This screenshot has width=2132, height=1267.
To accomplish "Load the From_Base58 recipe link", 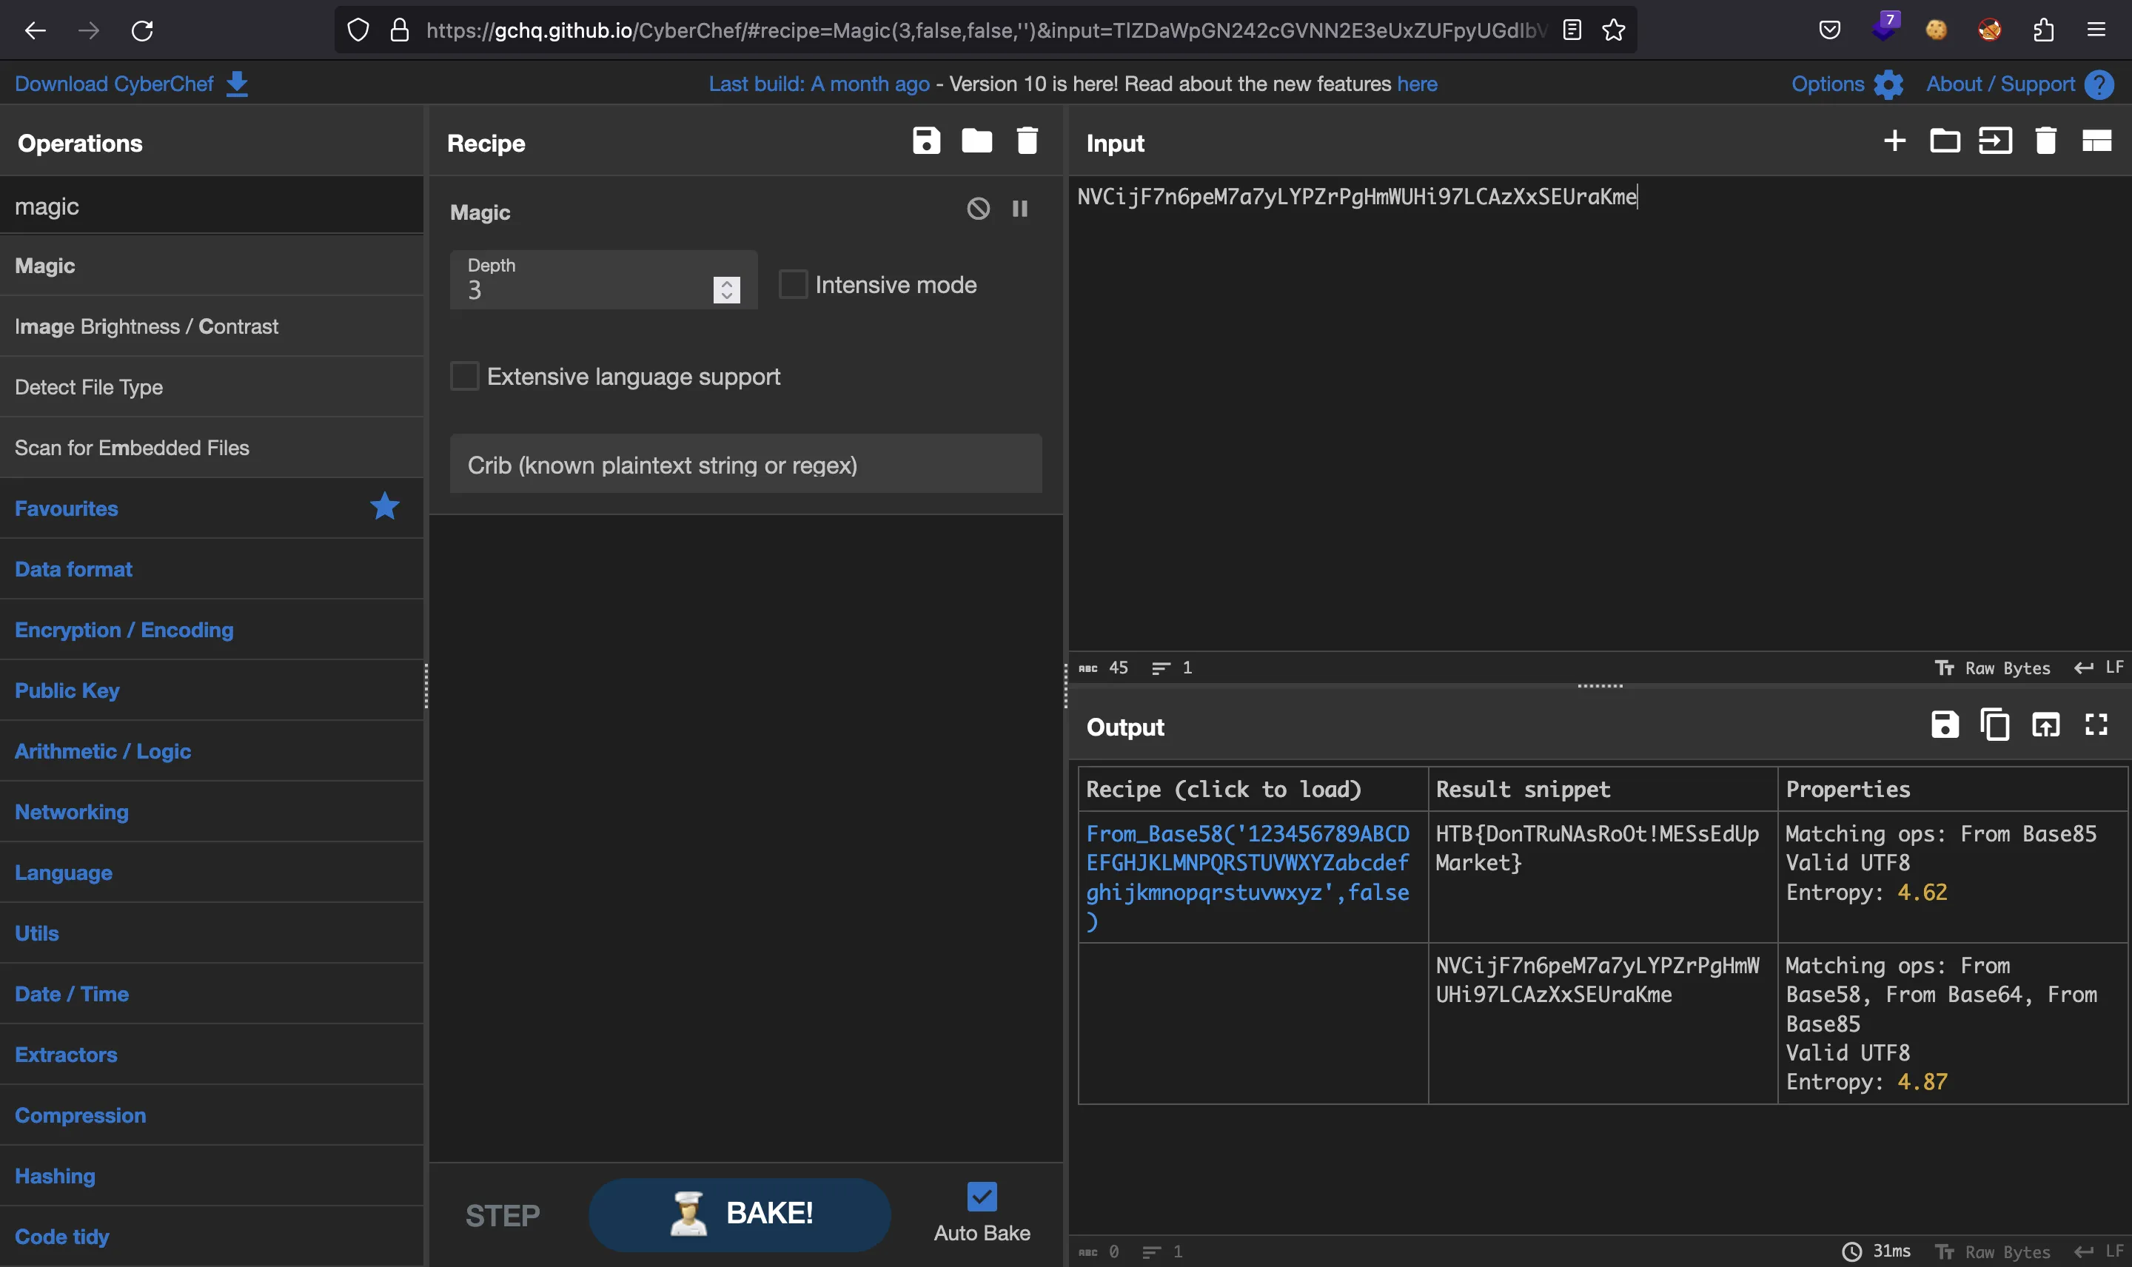I will (1247, 877).
